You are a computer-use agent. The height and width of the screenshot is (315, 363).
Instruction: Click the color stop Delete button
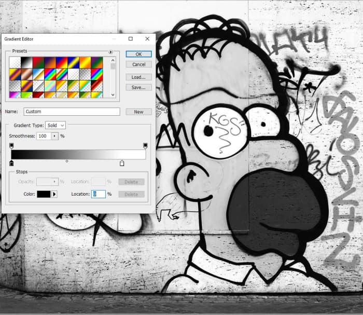pyautogui.click(x=131, y=194)
